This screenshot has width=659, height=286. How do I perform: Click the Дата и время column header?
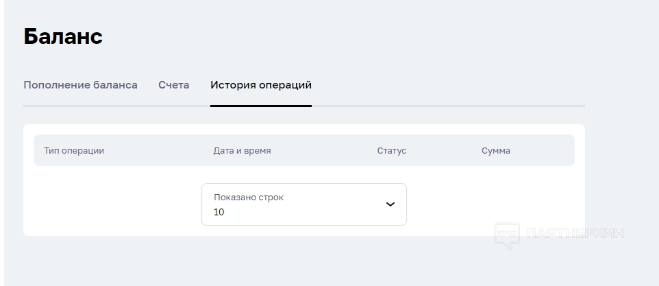242,150
